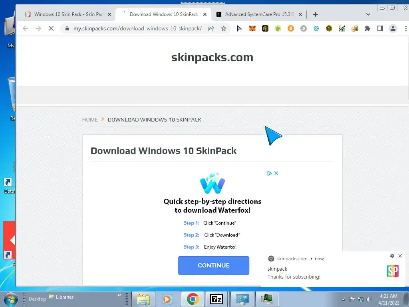Click the Chrome taskbar icon

(x=193, y=299)
